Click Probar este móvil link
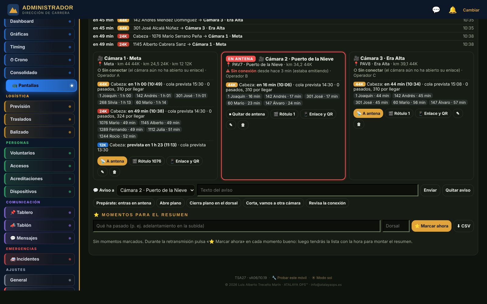The height and width of the screenshot is (304, 487). pyautogui.click(x=289, y=278)
